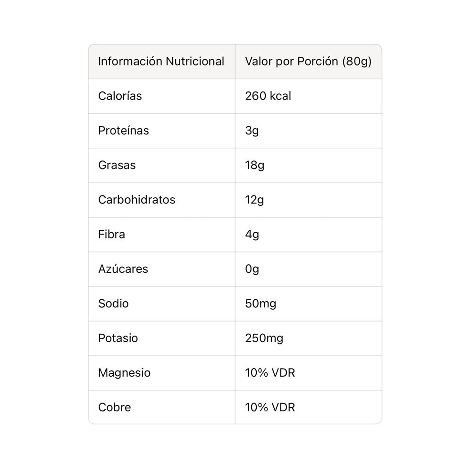Click the 50mg sodio value
The width and height of the screenshot is (472, 472).
tap(261, 303)
